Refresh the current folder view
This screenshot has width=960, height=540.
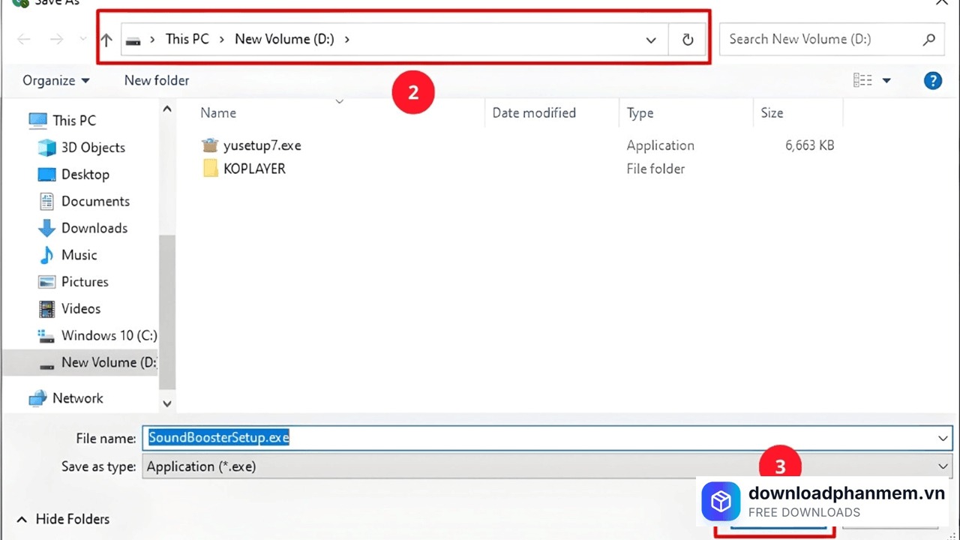point(687,39)
